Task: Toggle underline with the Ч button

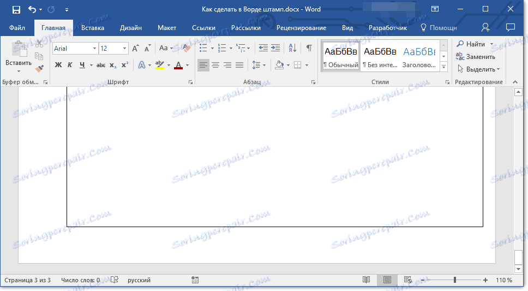Action: (82, 65)
